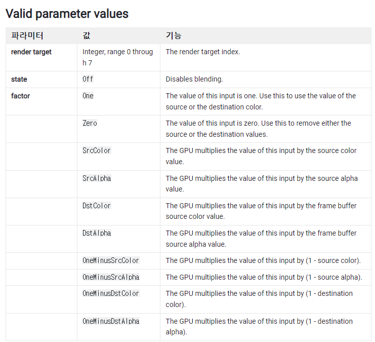Click the OneMinusDstColor value
The width and height of the screenshot is (375, 342).
(111, 293)
